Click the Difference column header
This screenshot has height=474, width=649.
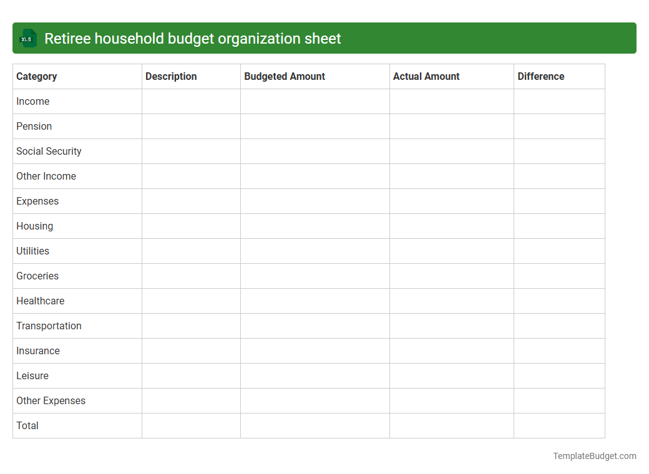pyautogui.click(x=540, y=76)
